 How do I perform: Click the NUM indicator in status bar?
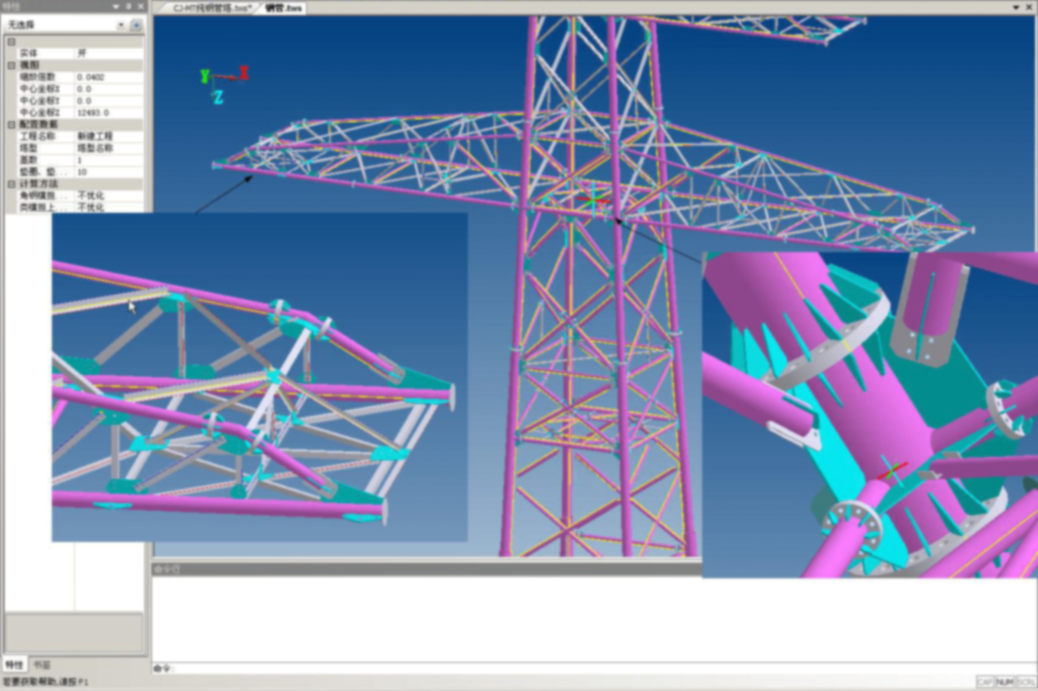coord(1005,681)
